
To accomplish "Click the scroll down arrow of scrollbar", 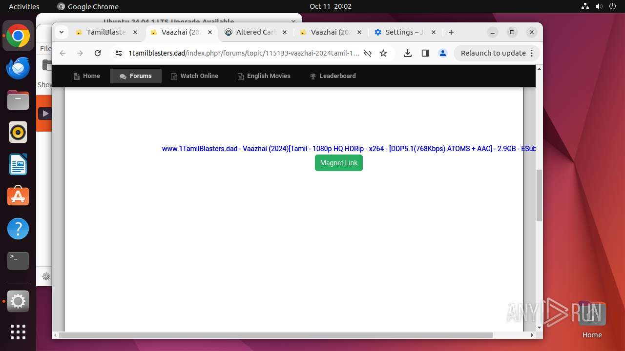I will point(539,328).
